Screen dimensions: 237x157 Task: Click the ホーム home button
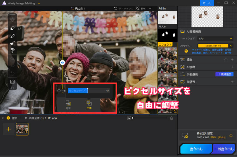pos(207,3)
